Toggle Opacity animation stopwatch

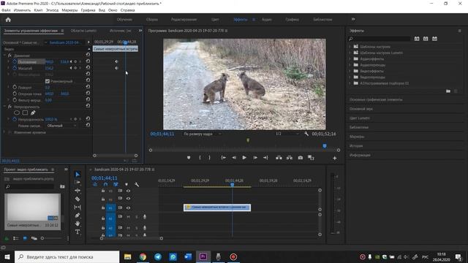tap(15, 119)
